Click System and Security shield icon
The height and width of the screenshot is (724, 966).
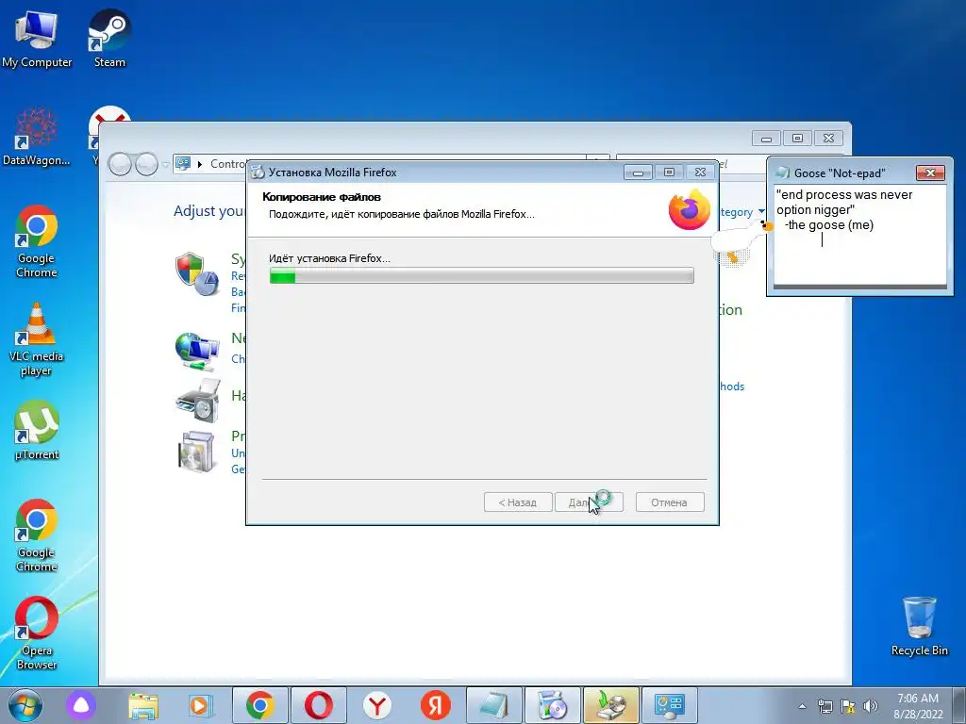196,273
